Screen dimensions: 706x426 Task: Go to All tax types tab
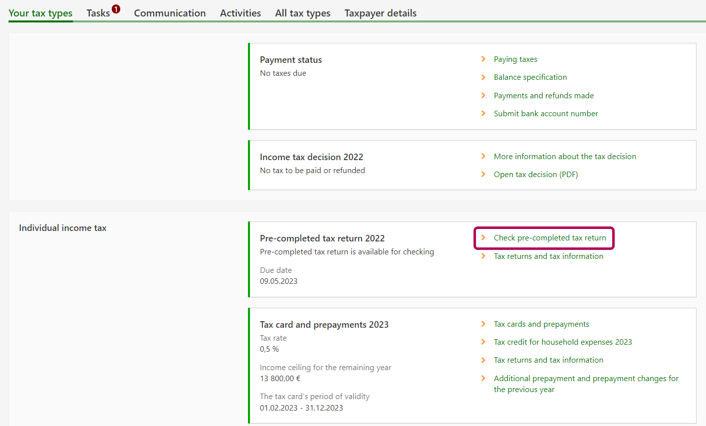pyautogui.click(x=302, y=13)
